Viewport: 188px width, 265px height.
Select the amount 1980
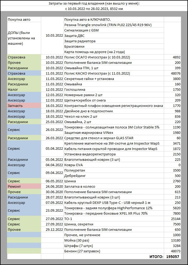(x=176, y=133)
